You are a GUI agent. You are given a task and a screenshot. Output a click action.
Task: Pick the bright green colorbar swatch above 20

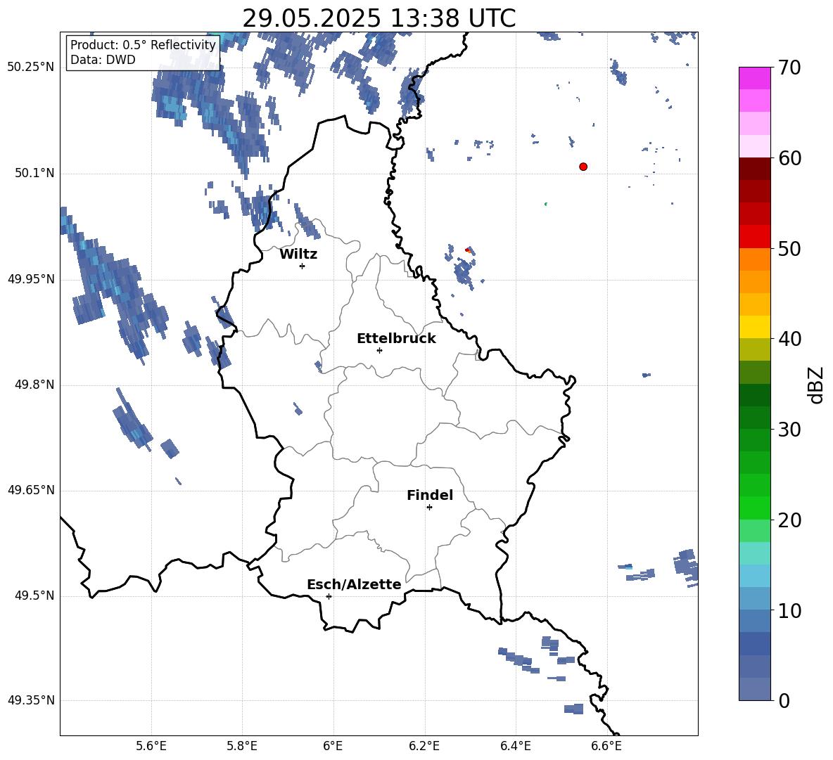tap(754, 508)
